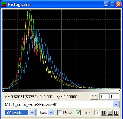Maximize the Histograms window
The image size is (123, 119).
tap(113, 5)
